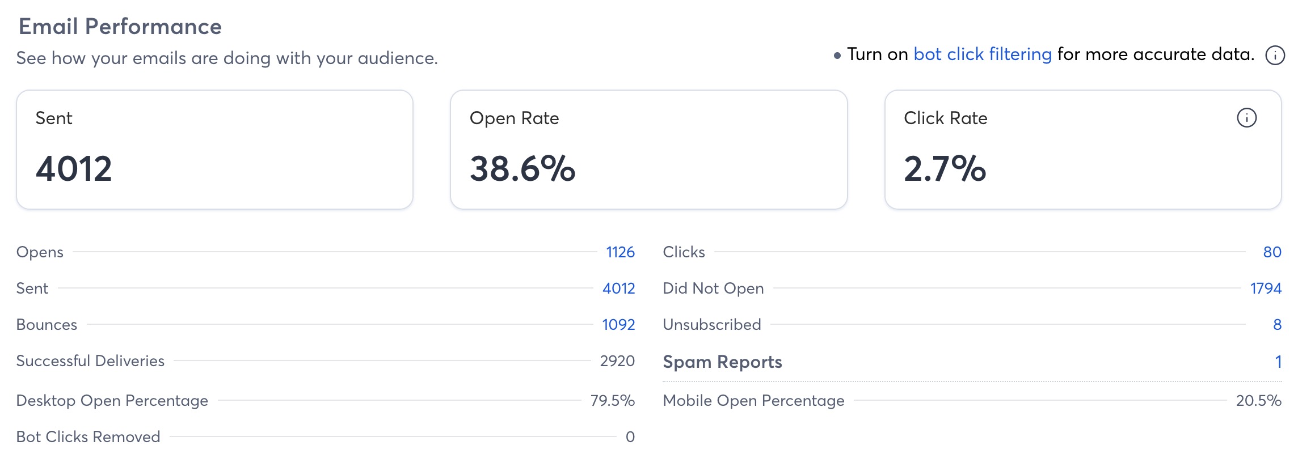Viewport: 1298px width, 475px height.
Task: Click the 1092 Bounces number
Action: click(618, 325)
